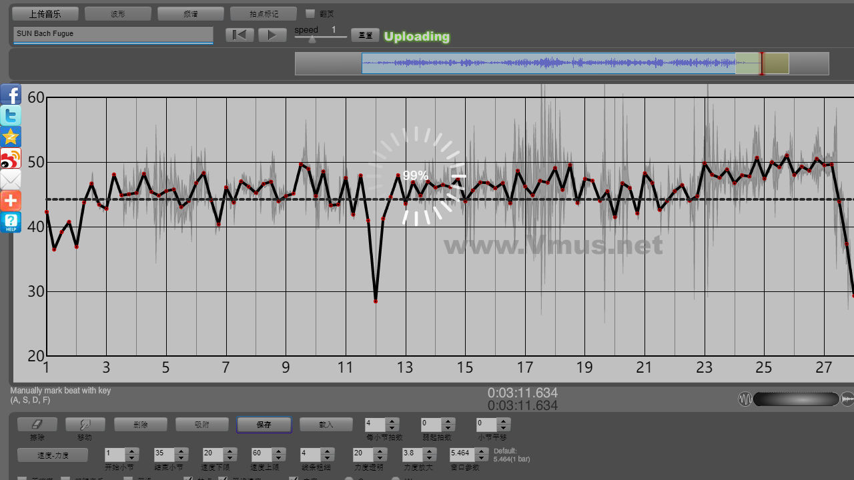Click the zoomed-out waveform icon left of zoom bar
The width and height of the screenshot is (854, 480).
click(x=745, y=399)
